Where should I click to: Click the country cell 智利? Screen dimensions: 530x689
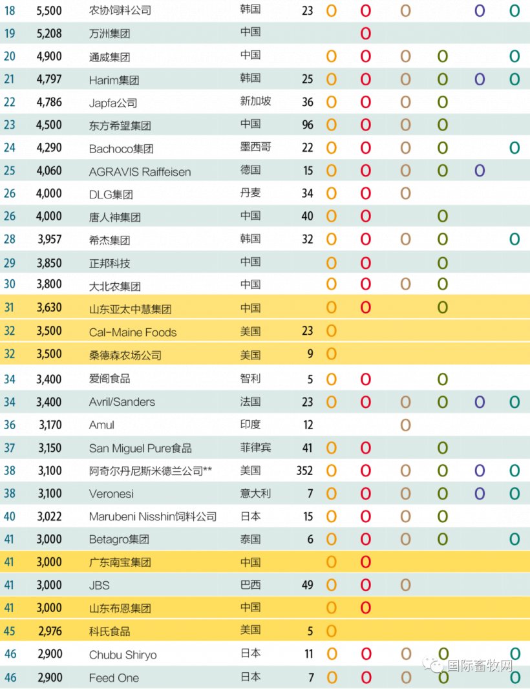[x=251, y=378]
